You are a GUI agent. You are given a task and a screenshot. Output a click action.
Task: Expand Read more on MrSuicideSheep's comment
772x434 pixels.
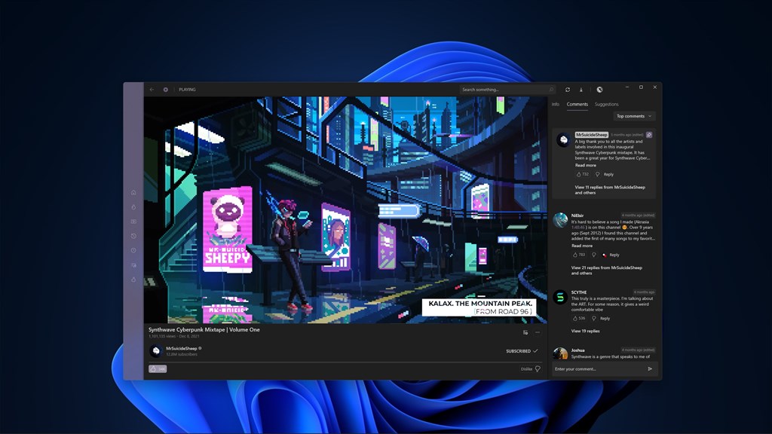tap(585, 165)
